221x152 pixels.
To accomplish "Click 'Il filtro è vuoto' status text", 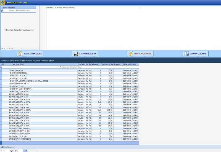I will coord(7,147).
